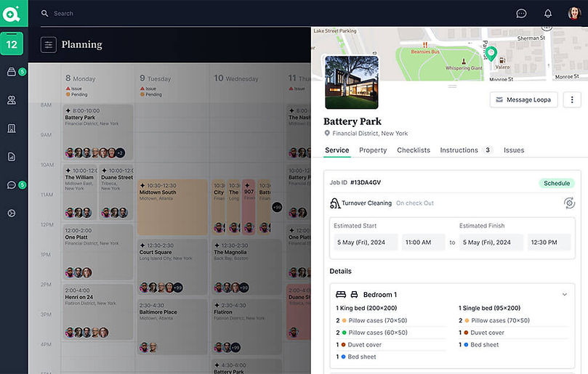Open the calendar icon showing 12
The height and width of the screenshot is (374, 588).
[12, 44]
